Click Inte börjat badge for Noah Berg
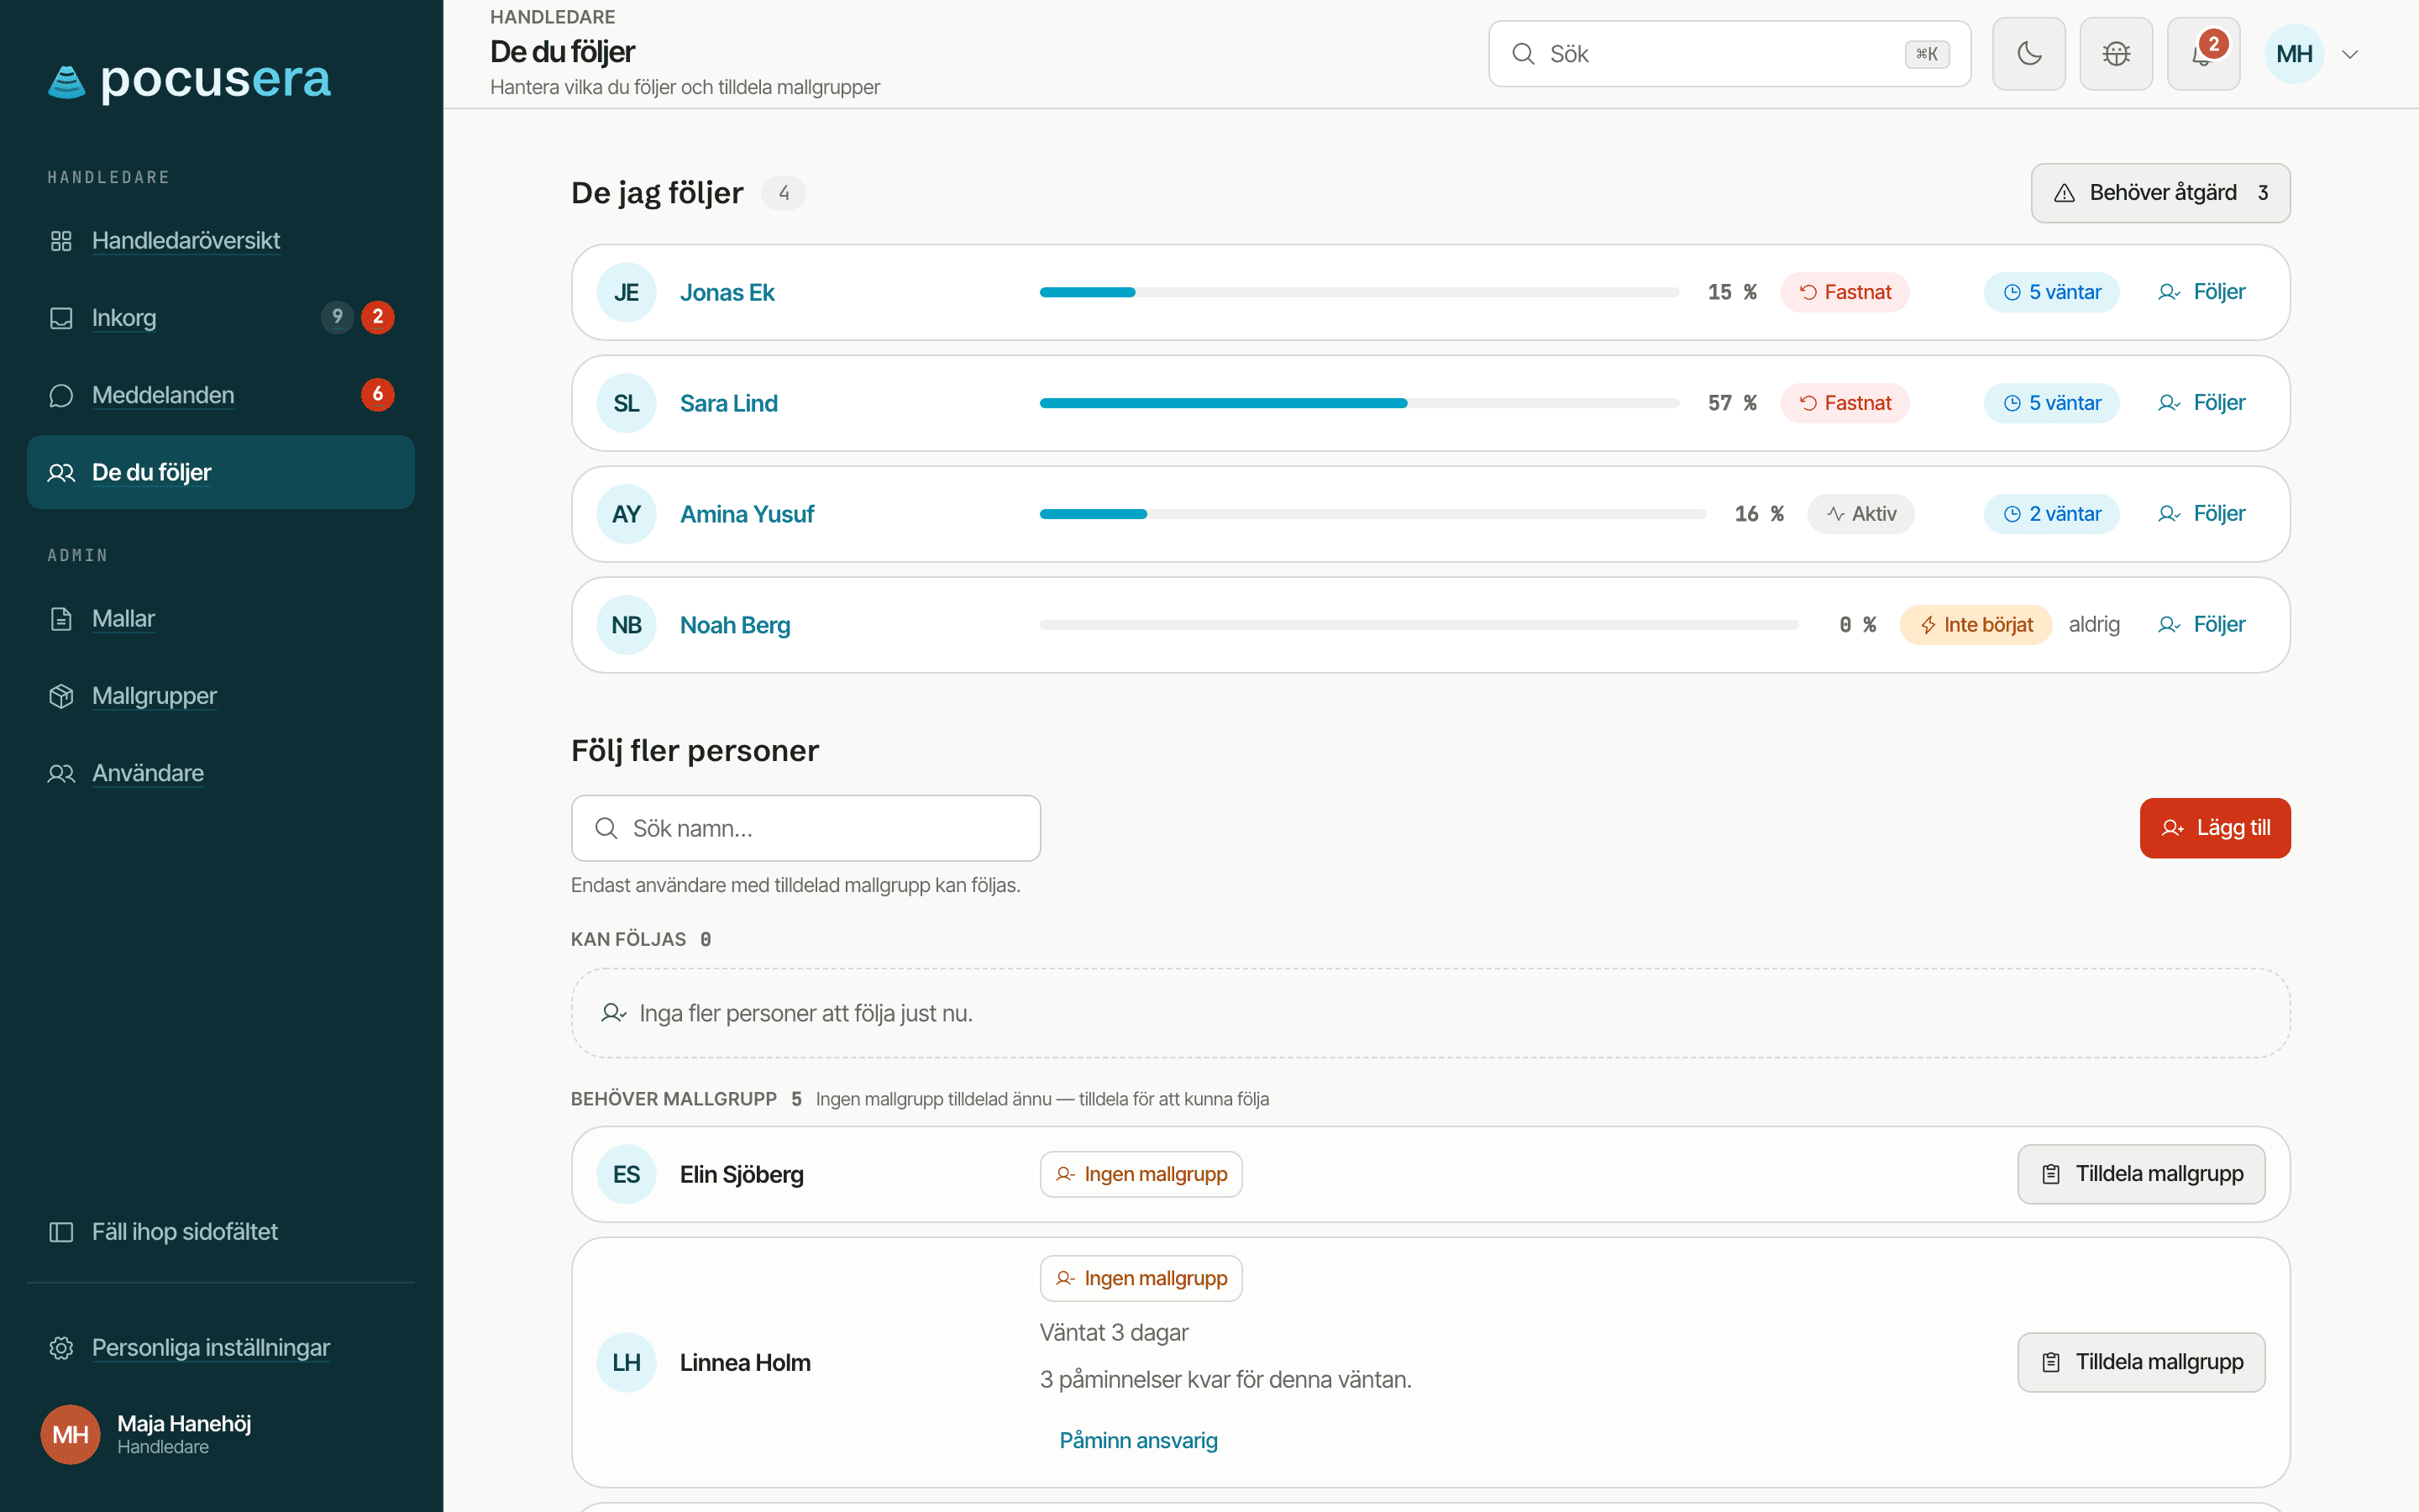2419x1512 pixels. click(1976, 625)
